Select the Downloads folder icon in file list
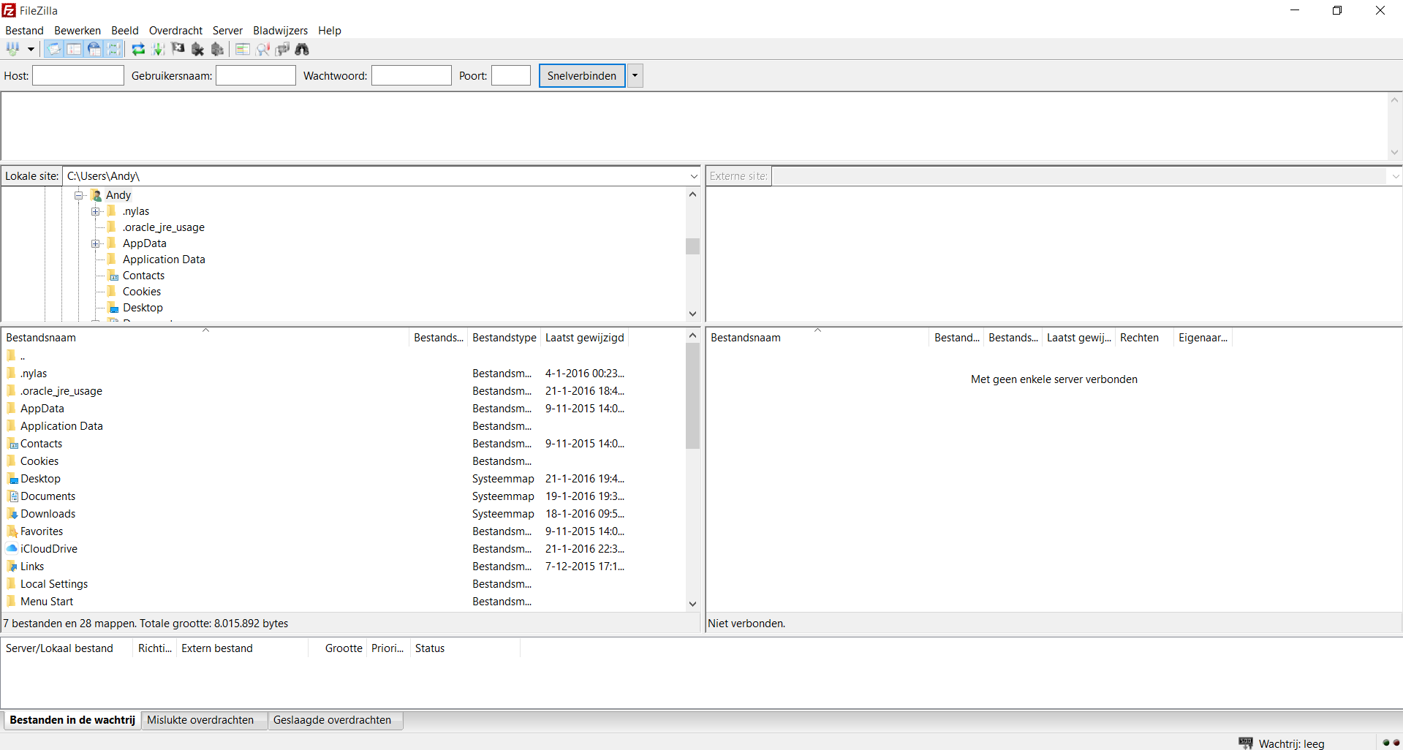The image size is (1403, 750). pyautogui.click(x=12, y=513)
